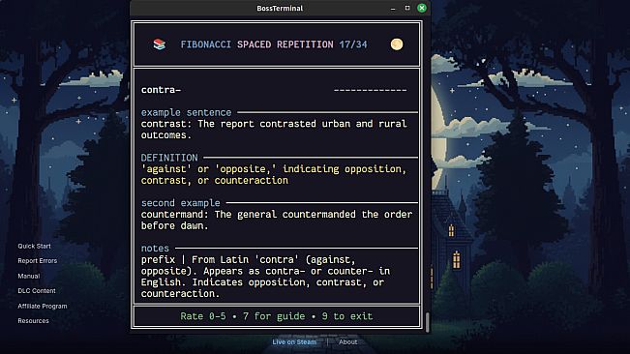Click the stacked books icon in header
Screen dimensions: 630x354
pos(160,44)
